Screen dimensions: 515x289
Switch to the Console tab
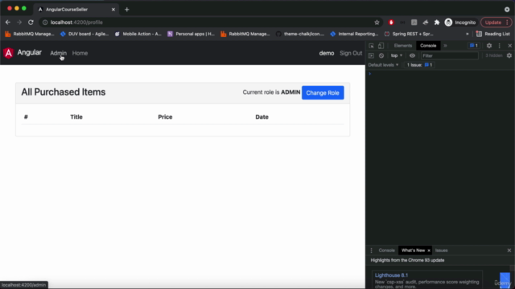428,46
